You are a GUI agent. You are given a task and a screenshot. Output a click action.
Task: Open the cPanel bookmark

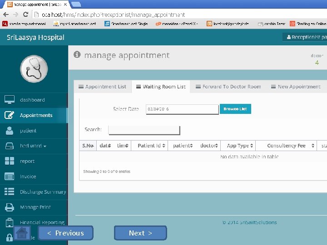click(177, 24)
